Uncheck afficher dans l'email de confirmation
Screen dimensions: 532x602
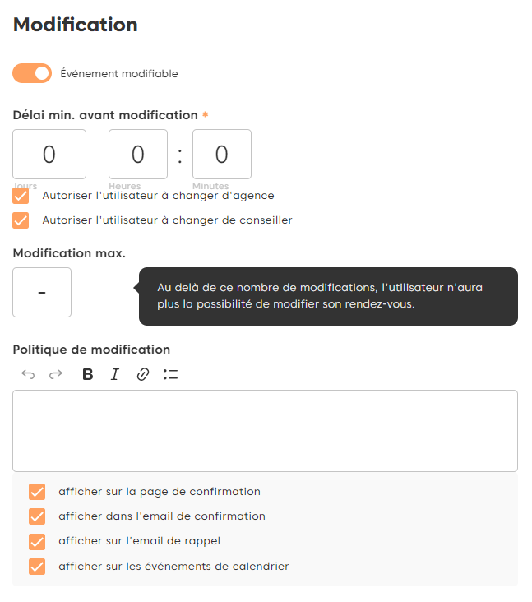pos(37,516)
